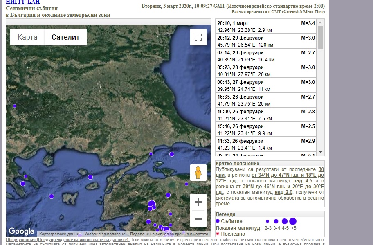Switch map to Карта view
Image resolution: width=373 pixels, height=245 pixels.
coord(27,37)
